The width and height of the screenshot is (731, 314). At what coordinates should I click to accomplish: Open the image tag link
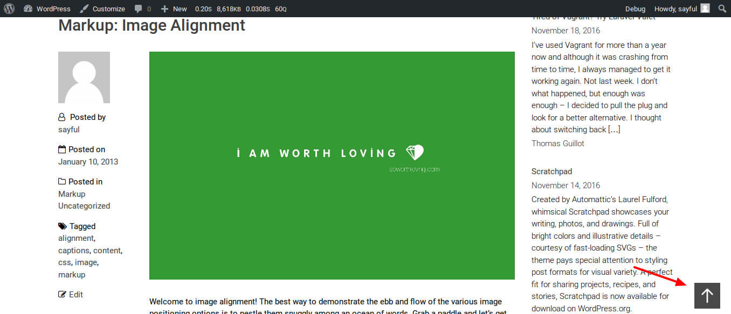[x=86, y=262]
